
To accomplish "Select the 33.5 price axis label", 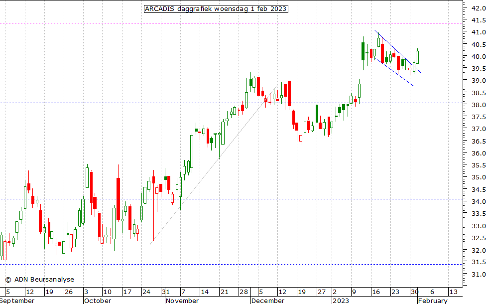I will [x=479, y=214].
